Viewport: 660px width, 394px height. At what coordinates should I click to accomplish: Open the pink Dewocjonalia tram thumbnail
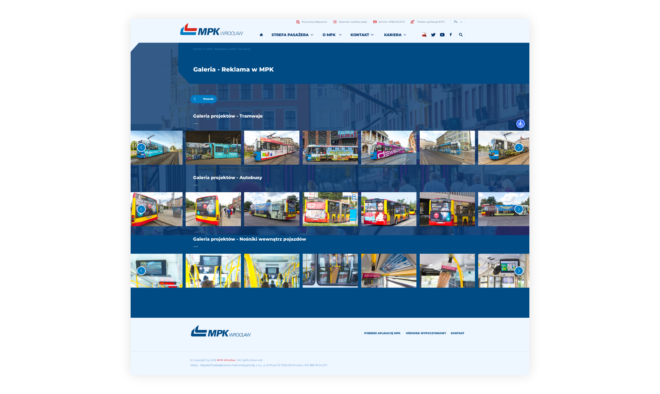coord(388,147)
